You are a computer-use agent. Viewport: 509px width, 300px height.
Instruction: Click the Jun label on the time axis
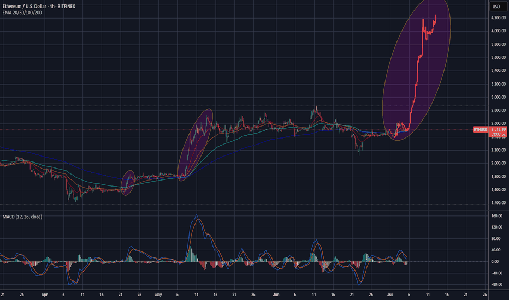276,295
